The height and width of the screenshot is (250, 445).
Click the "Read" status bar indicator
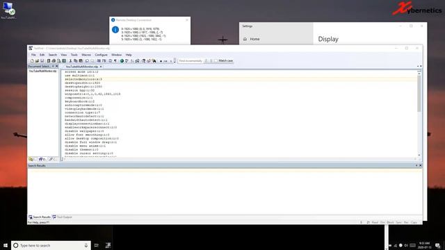[x=375, y=222]
